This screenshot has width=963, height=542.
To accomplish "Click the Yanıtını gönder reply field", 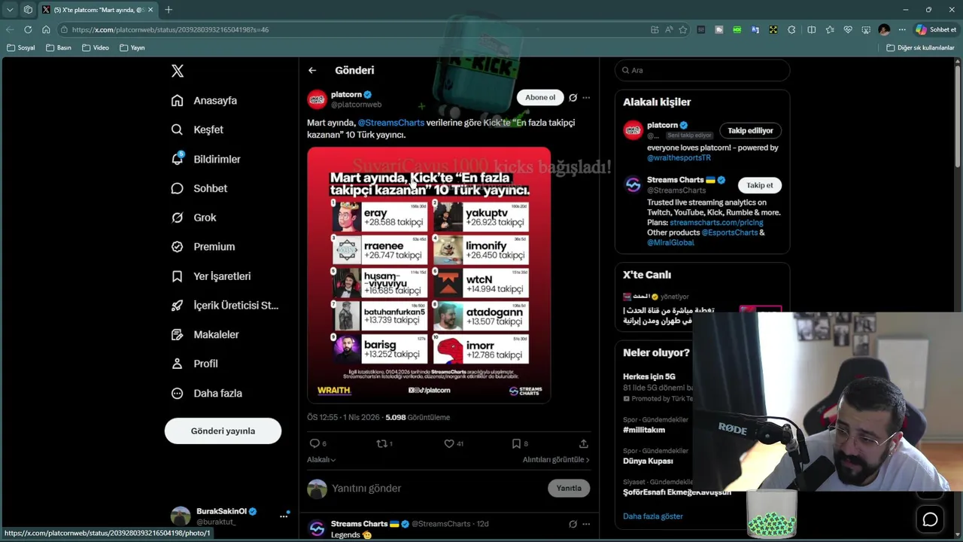I will [436, 488].
